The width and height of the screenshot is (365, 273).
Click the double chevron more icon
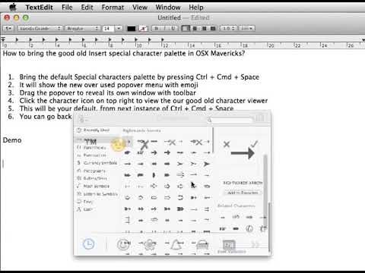[255, 244]
